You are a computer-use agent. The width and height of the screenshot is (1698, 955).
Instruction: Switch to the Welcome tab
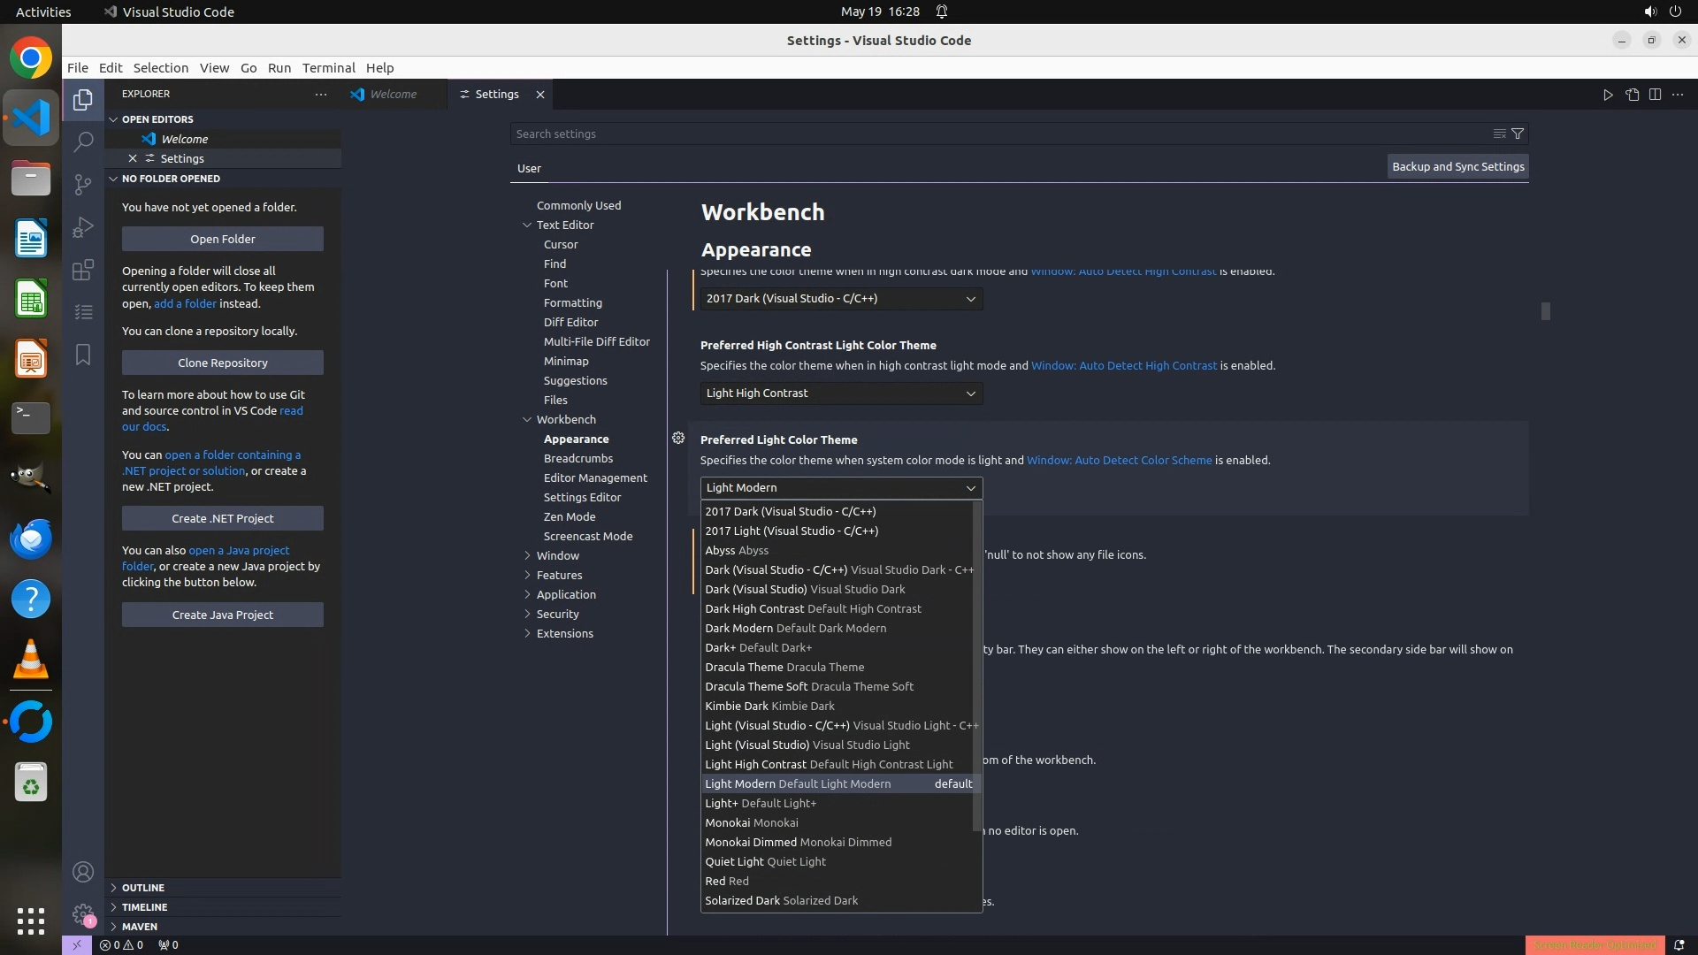click(x=393, y=94)
